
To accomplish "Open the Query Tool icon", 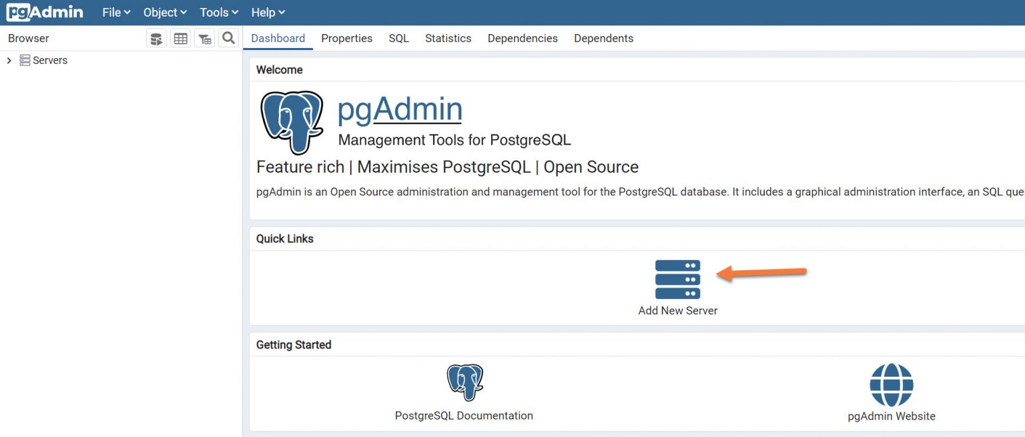I will coord(156,38).
